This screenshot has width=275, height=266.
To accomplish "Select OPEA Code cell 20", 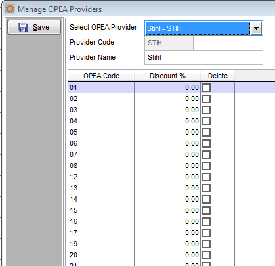I will [101, 255].
